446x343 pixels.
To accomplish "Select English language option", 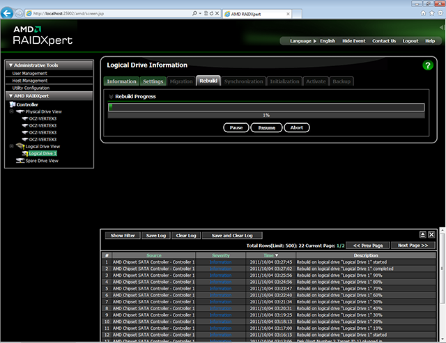I will click(x=328, y=41).
